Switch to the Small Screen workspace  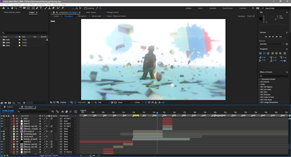228,9
